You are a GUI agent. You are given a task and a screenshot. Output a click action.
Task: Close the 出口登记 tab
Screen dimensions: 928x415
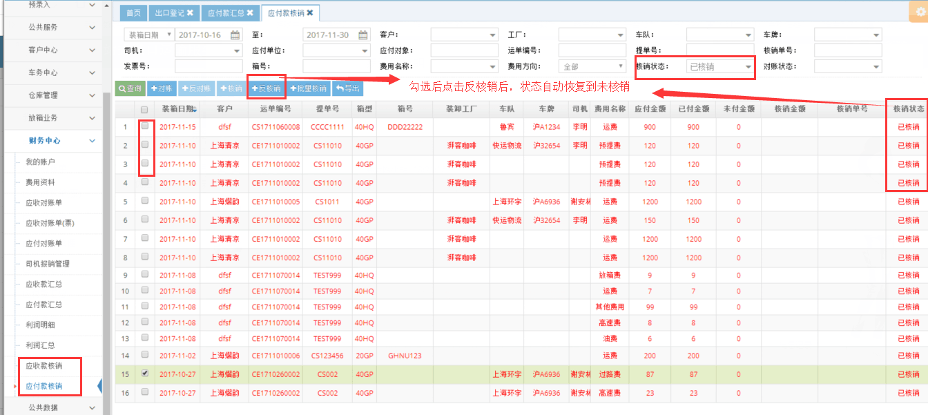point(190,13)
